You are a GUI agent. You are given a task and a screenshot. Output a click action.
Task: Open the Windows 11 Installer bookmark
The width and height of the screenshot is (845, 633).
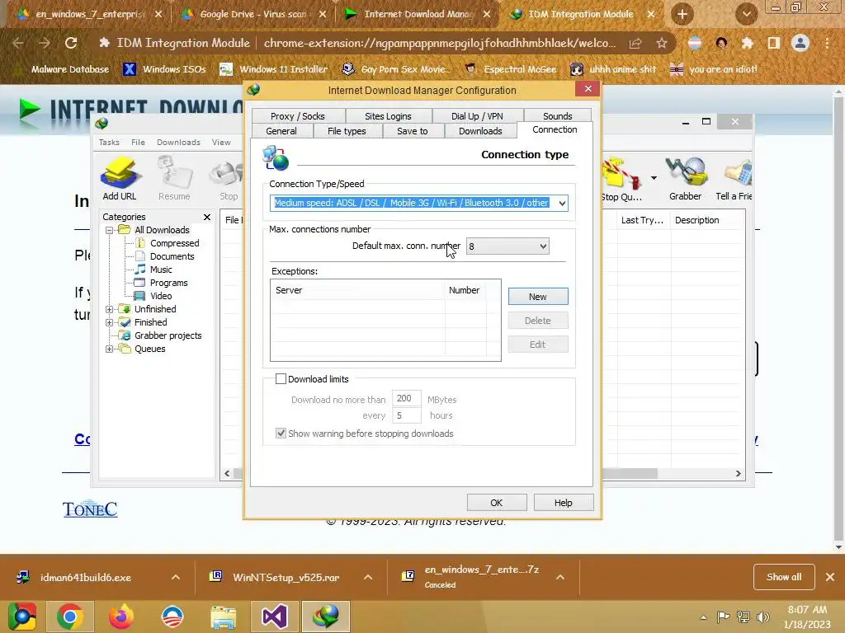pyautogui.click(x=274, y=69)
